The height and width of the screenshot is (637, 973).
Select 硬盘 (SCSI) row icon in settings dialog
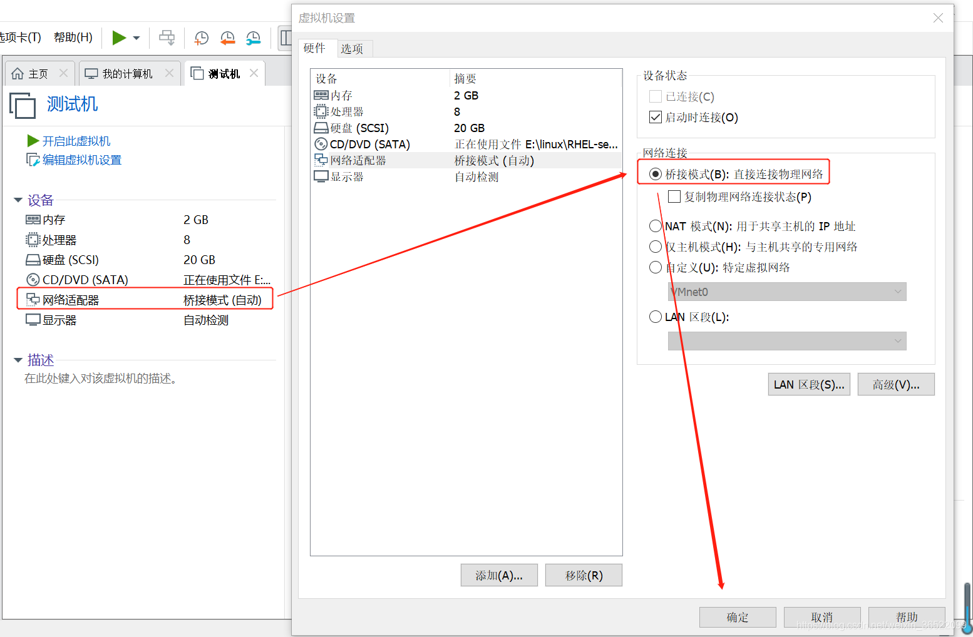point(321,128)
